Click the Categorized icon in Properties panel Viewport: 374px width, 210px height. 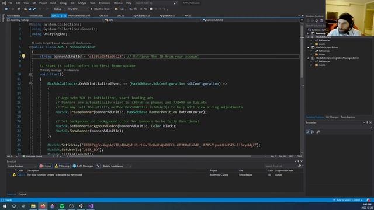(x=308, y=132)
